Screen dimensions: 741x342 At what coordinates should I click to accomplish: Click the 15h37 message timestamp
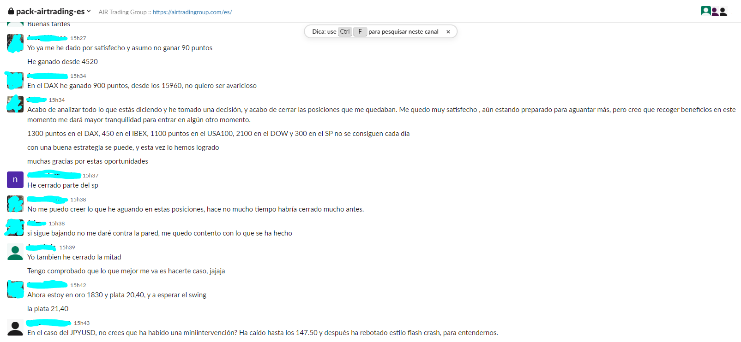click(90, 176)
